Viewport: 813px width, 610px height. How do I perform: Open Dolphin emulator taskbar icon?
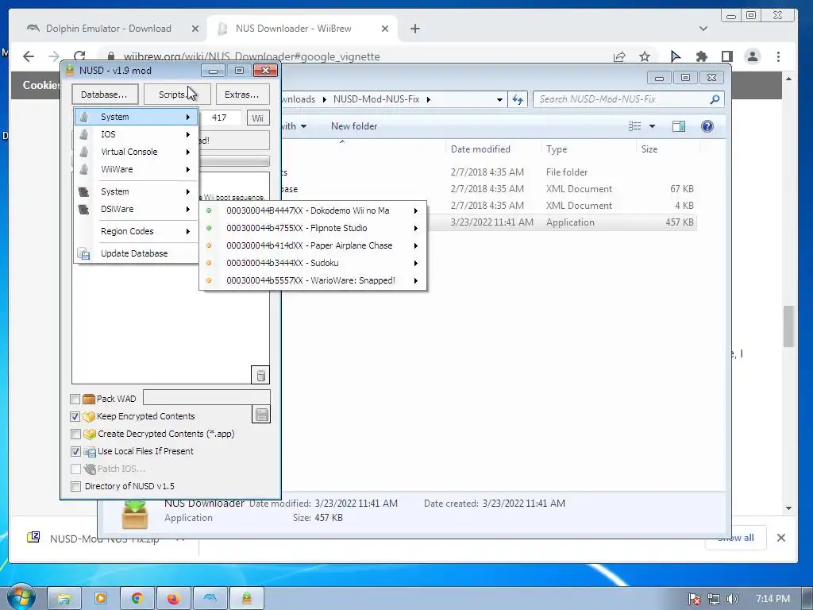(x=210, y=599)
